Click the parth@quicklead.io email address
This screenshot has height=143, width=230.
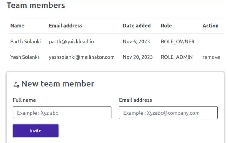71,42
